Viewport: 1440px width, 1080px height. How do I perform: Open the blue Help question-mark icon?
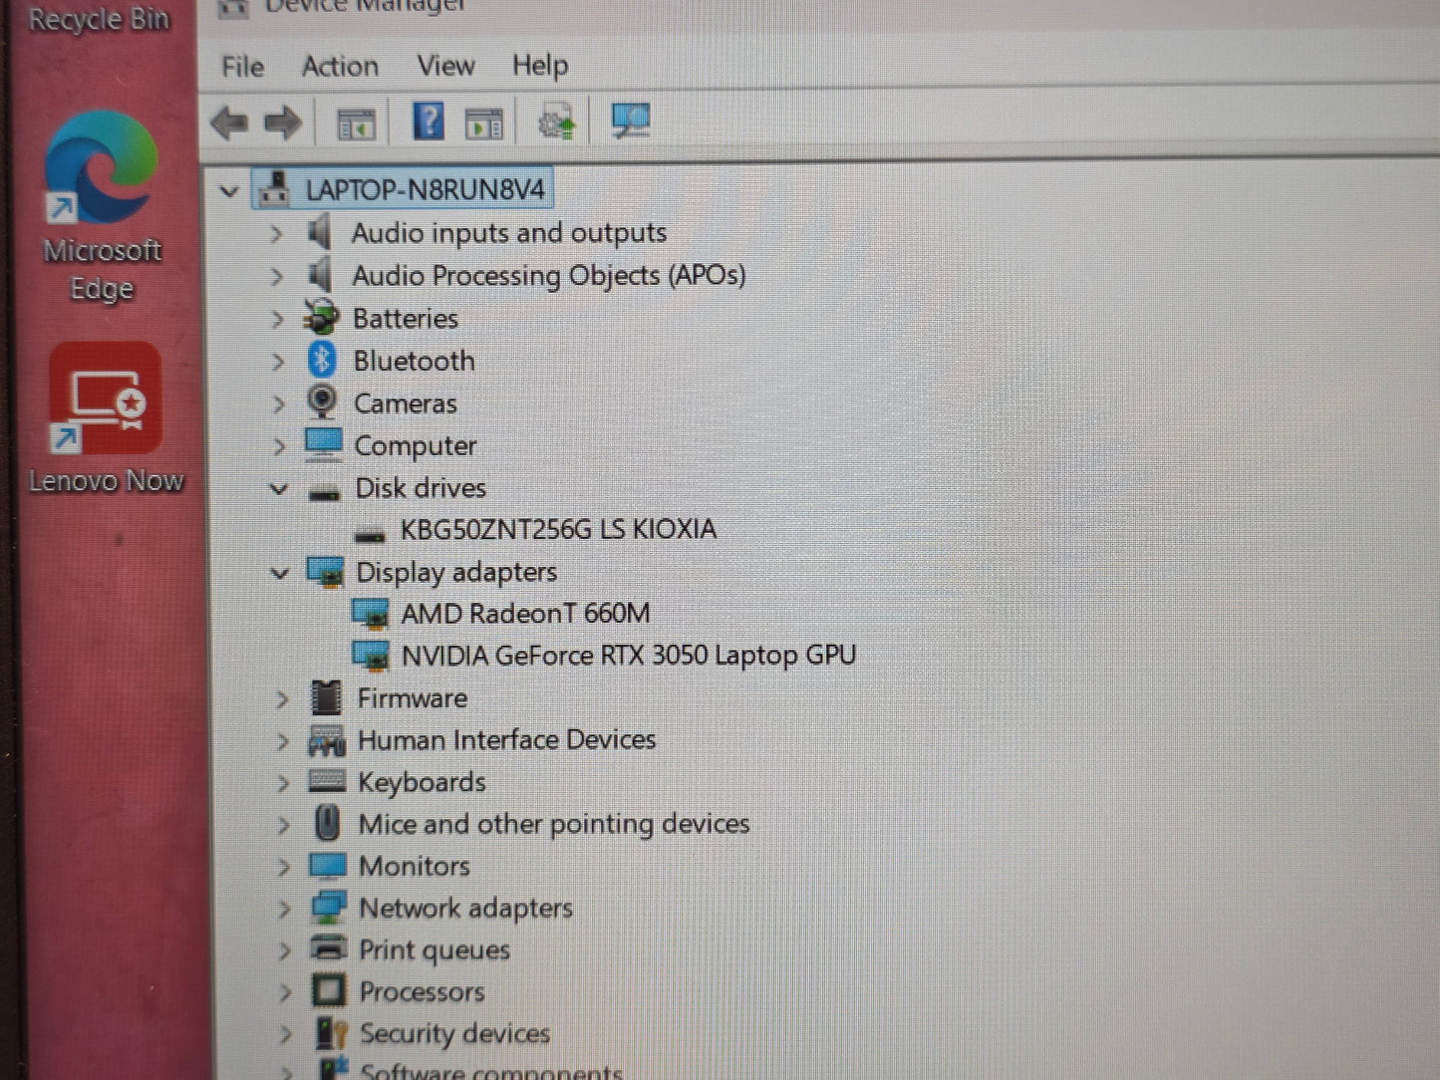point(429,122)
